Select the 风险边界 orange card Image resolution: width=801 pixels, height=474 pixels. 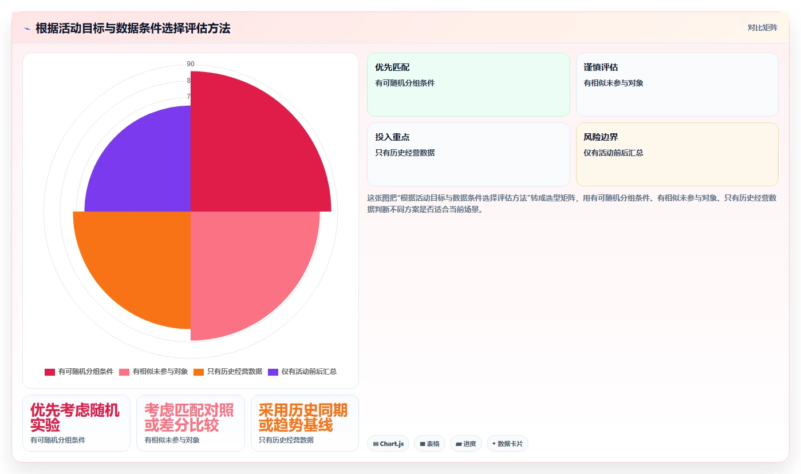click(x=677, y=154)
